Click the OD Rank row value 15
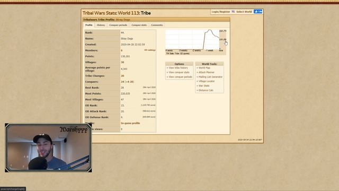This screenshot has width=339, height=191. [122, 106]
